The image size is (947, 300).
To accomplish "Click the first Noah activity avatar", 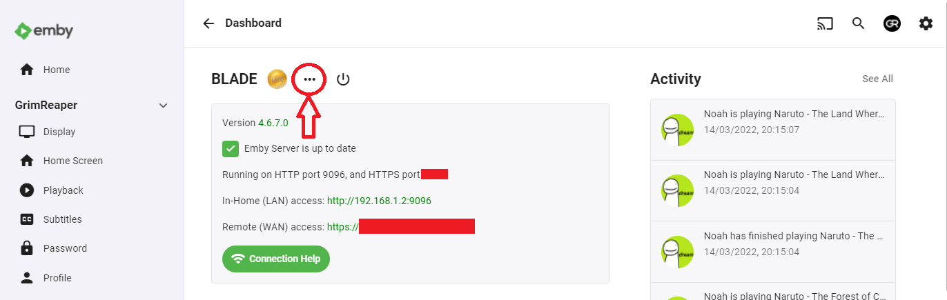I will coord(677,130).
